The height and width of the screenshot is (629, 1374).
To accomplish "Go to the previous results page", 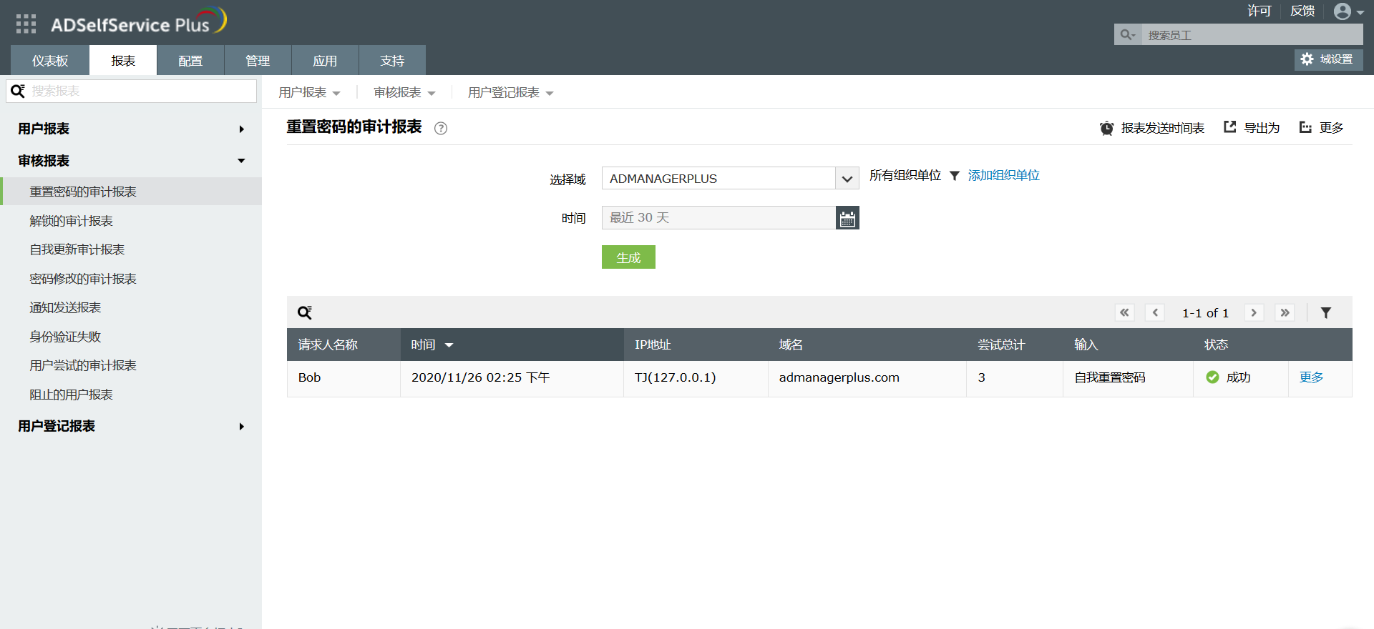I will click(1155, 312).
